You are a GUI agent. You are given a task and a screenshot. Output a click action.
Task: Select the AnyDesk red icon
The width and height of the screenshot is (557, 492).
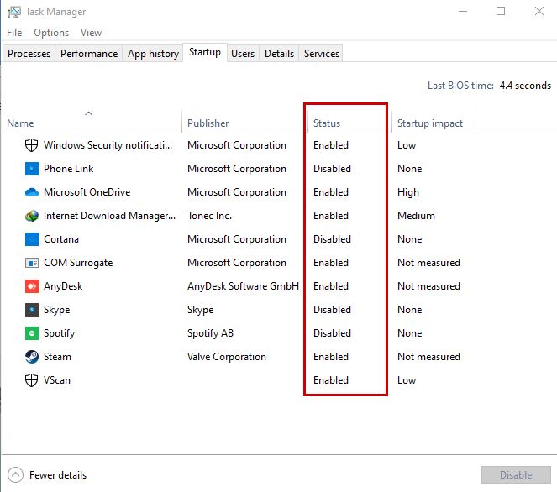(x=32, y=286)
